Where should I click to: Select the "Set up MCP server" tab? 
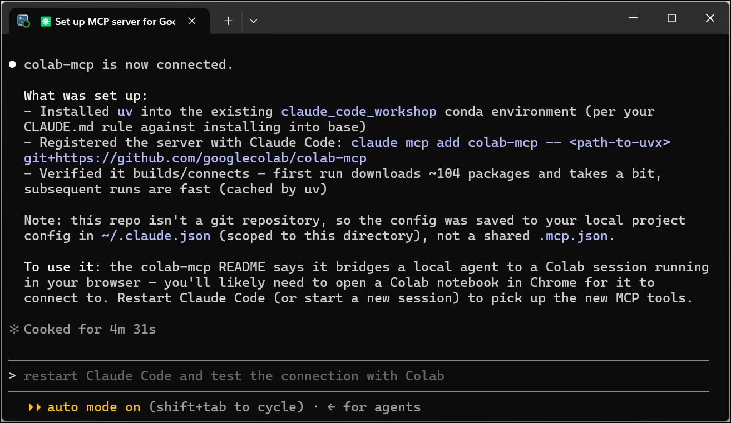pyautogui.click(x=110, y=21)
